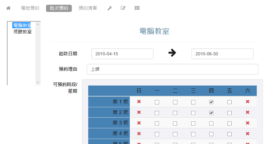Click the home icon in navbar
Viewport: 270px width, 144px height.
point(9,8)
